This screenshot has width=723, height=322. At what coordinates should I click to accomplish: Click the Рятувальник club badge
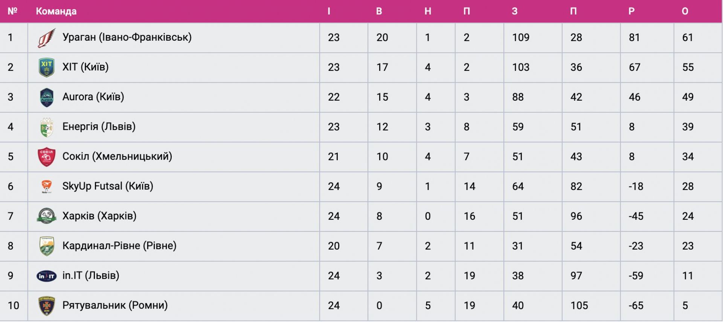pyautogui.click(x=47, y=306)
